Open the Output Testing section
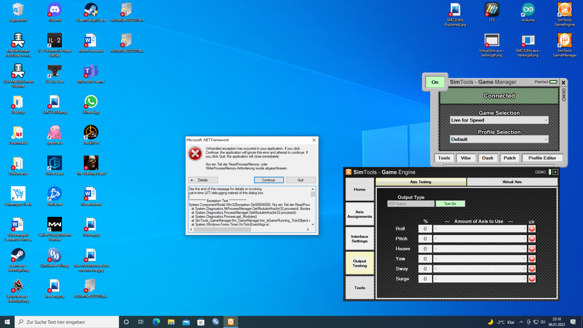Image resolution: width=583 pixels, height=328 pixels. click(360, 263)
